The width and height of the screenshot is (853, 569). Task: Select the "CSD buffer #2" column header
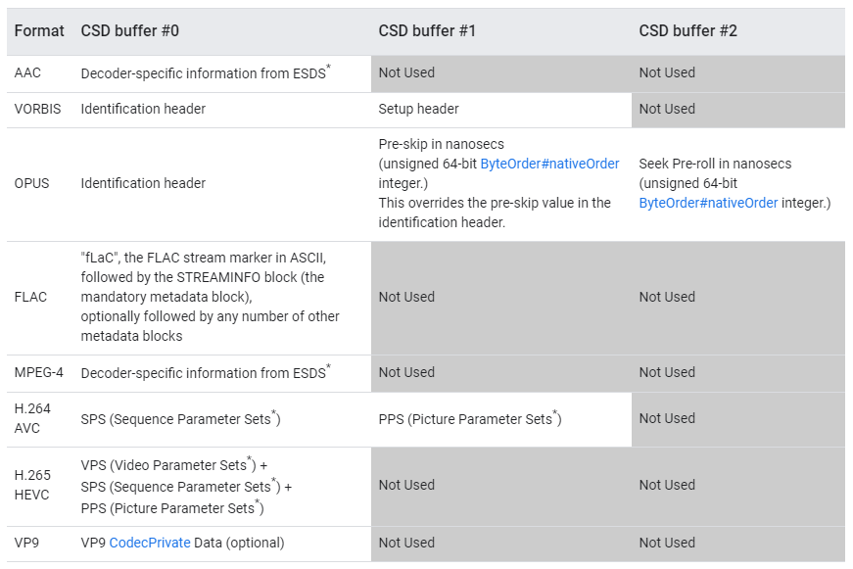tap(687, 31)
